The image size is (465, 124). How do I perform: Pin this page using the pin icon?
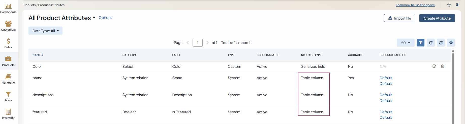click(457, 5)
